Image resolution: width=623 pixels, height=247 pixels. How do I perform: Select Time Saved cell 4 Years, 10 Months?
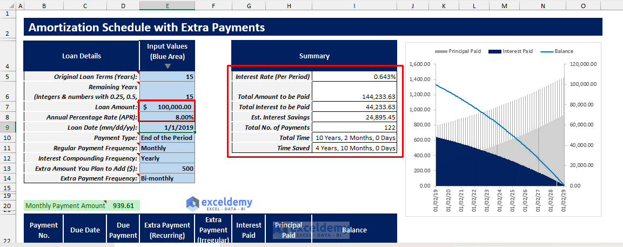[x=354, y=148]
